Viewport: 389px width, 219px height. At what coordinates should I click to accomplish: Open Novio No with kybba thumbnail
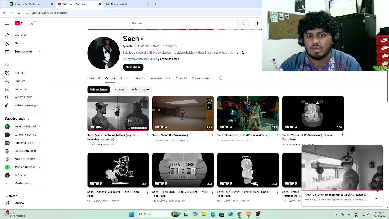(x=118, y=113)
